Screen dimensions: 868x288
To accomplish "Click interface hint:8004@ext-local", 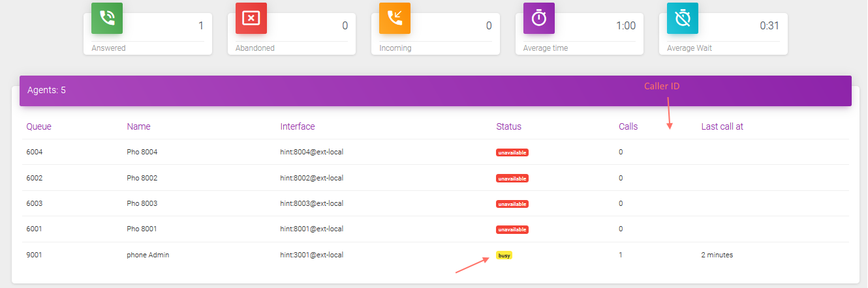I will [312, 152].
